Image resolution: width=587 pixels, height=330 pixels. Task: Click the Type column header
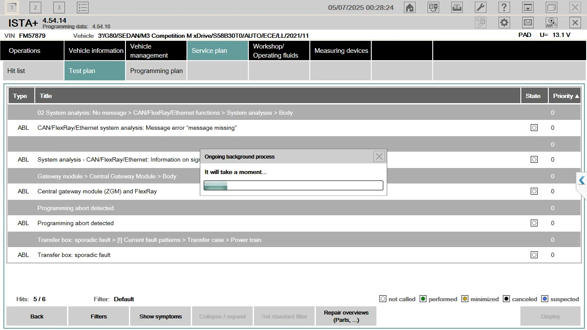point(21,96)
